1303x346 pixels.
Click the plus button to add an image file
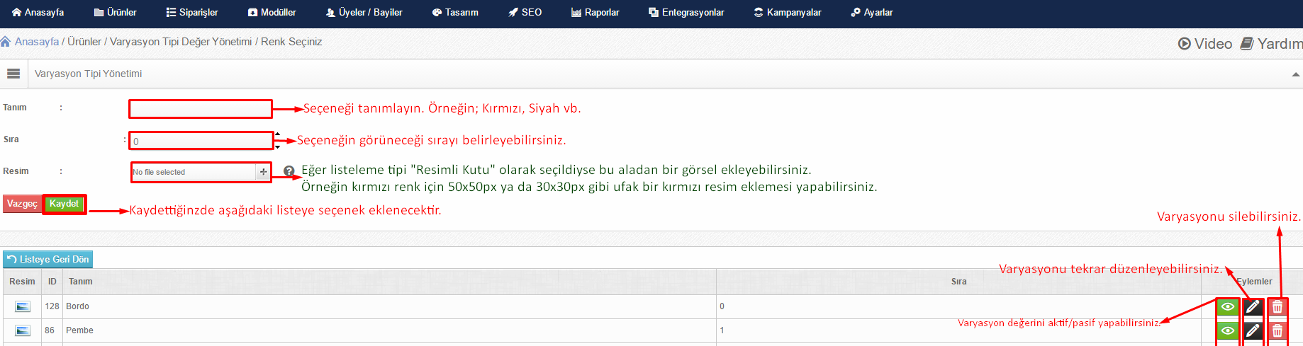click(263, 172)
